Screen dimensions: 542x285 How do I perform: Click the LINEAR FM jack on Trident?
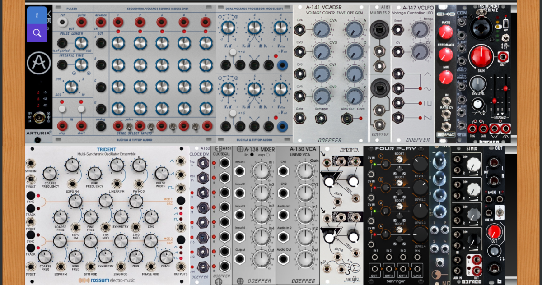117,183
